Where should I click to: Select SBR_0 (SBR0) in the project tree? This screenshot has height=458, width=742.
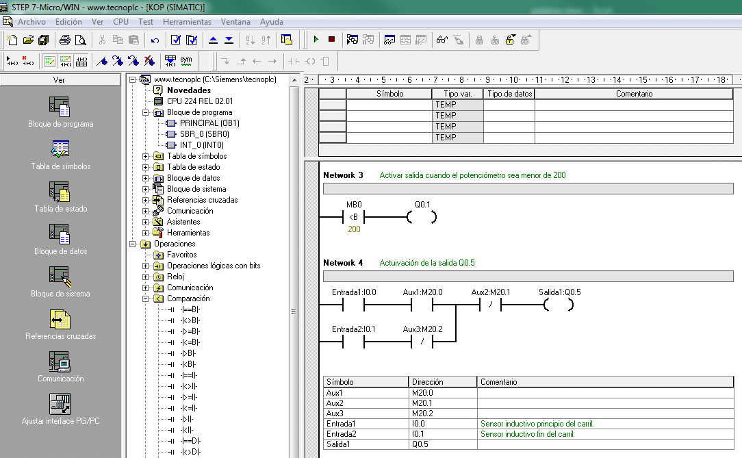tap(204, 134)
